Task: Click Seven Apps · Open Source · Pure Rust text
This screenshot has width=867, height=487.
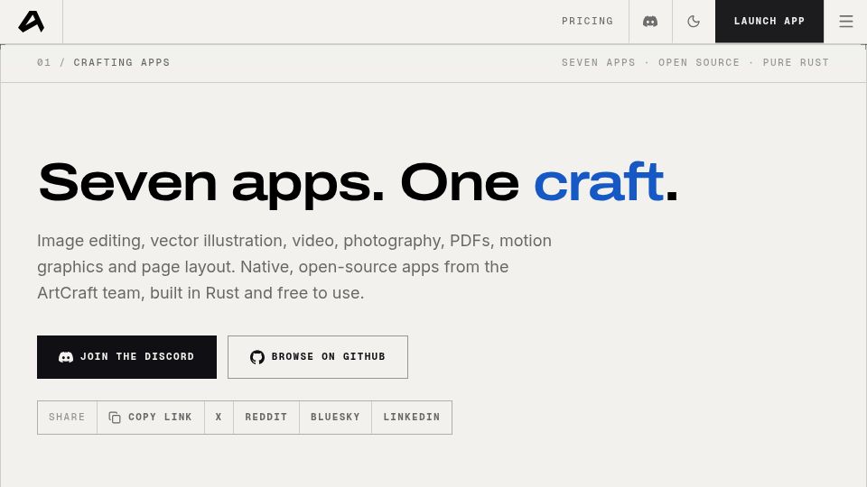Action: tap(695, 62)
